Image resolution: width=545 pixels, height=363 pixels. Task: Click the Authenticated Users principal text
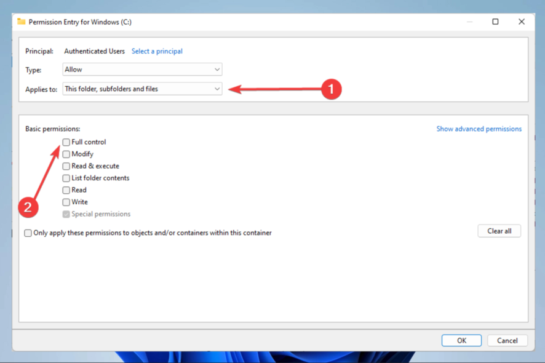pyautogui.click(x=94, y=51)
